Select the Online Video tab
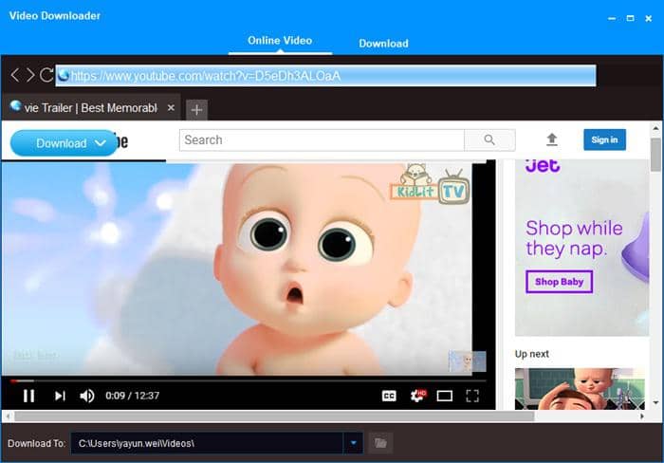The height and width of the screenshot is (463, 664). 279,41
